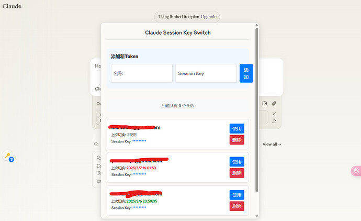Click the blue 添加 add button
The height and width of the screenshot is (221, 361).
click(246, 73)
